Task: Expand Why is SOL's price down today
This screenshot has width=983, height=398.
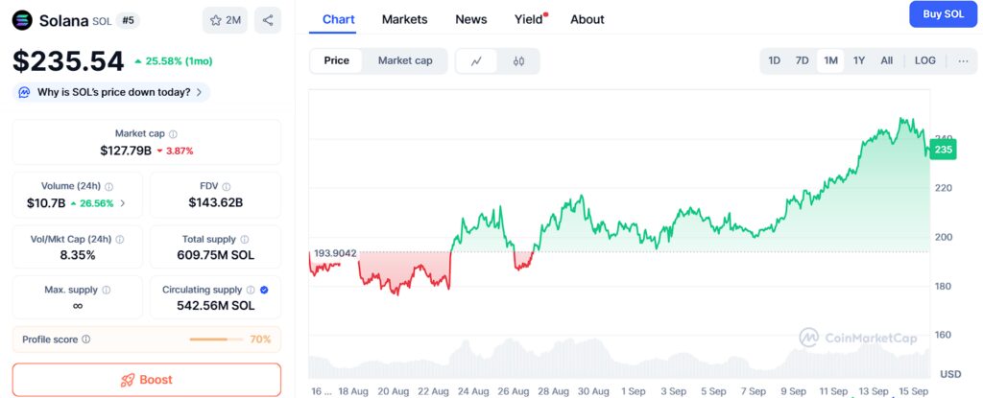Action: (x=112, y=92)
